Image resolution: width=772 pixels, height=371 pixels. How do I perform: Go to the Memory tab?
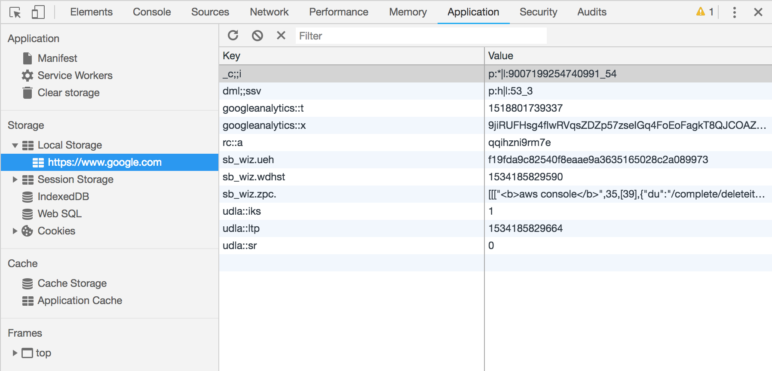tap(408, 12)
